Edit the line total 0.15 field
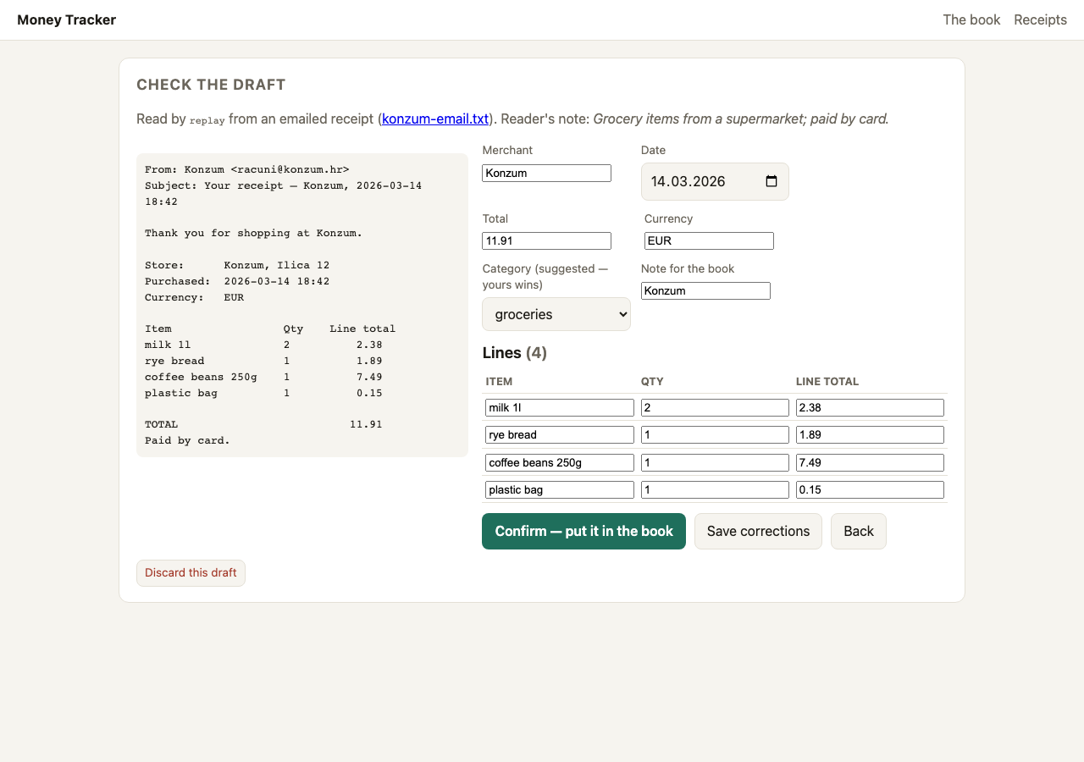1084x762 pixels. (870, 489)
